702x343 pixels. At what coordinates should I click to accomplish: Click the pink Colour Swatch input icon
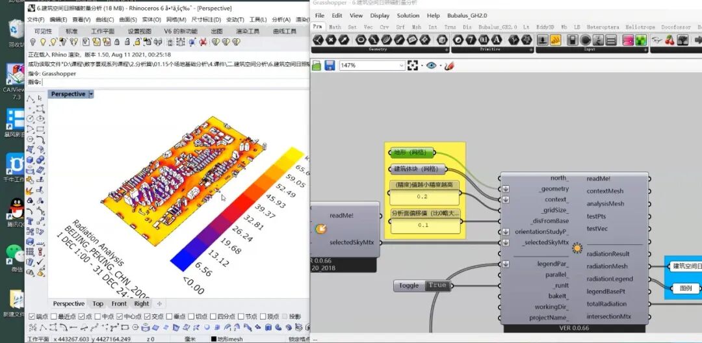point(628,40)
